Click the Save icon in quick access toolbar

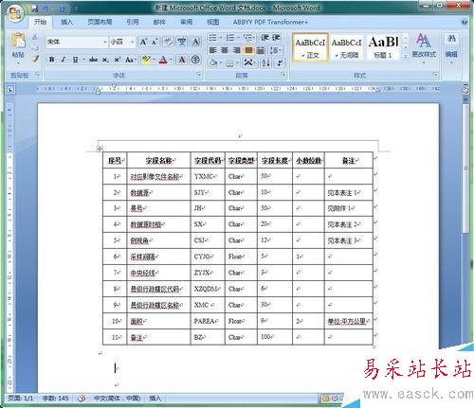pyautogui.click(x=35, y=9)
